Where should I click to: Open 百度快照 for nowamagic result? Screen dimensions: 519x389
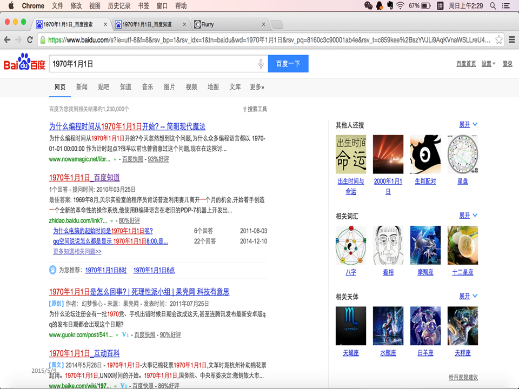click(133, 159)
